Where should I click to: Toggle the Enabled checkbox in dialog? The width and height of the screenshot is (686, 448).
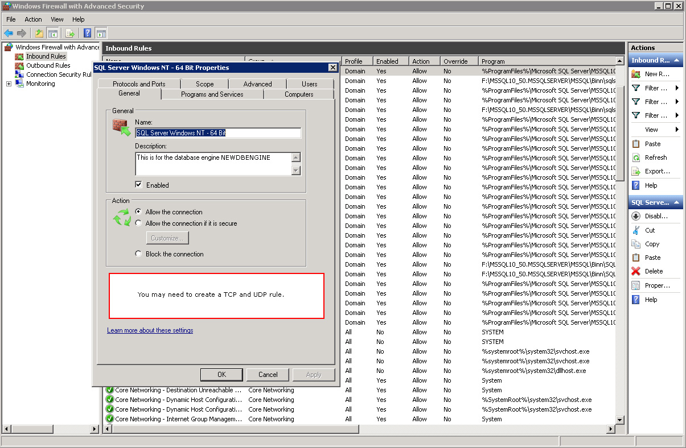[x=138, y=185]
